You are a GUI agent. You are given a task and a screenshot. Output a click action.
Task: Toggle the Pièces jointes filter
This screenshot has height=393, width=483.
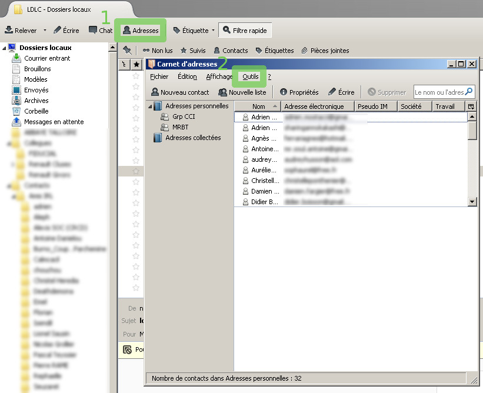(x=325, y=51)
